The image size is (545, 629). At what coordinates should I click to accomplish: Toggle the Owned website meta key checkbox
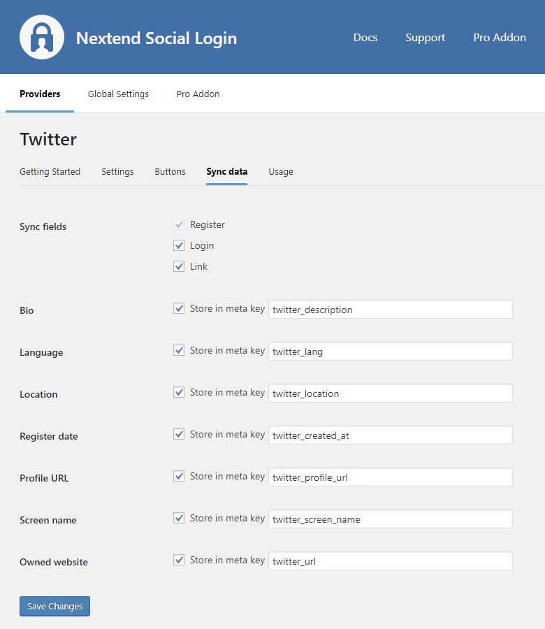[x=179, y=561]
